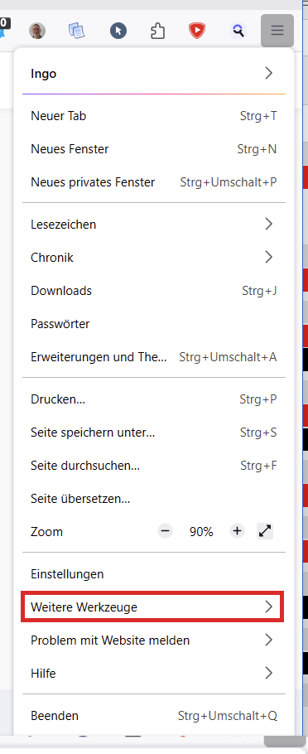This screenshot has width=308, height=754.
Task: Click the hamburger application menu button
Action: pyautogui.click(x=277, y=31)
